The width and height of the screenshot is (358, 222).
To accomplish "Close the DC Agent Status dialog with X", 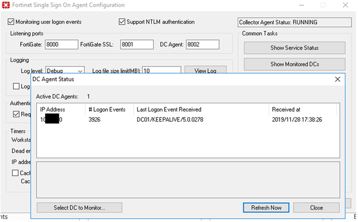I will click(x=337, y=79).
